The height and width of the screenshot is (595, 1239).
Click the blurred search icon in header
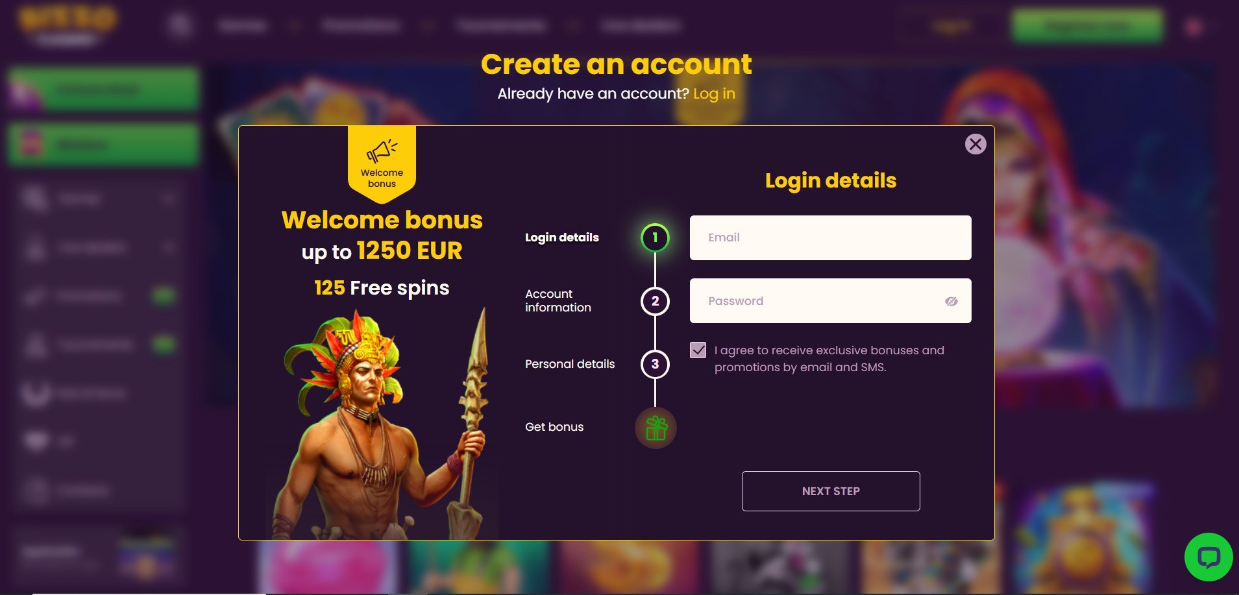click(180, 26)
